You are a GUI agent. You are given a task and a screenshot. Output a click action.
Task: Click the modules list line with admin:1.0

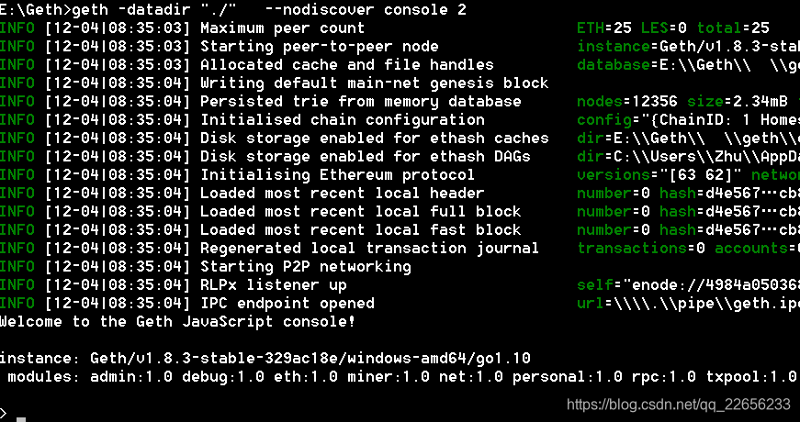(x=402, y=377)
